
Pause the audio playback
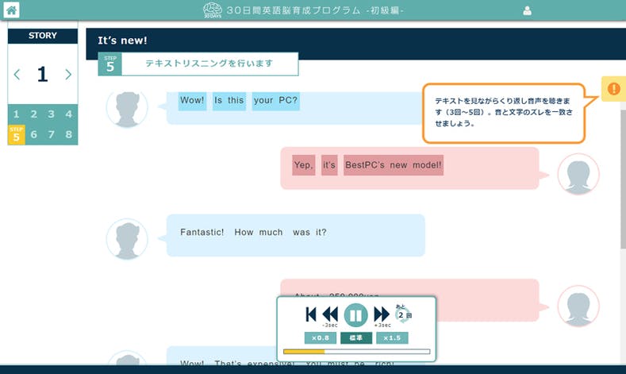[x=356, y=315]
